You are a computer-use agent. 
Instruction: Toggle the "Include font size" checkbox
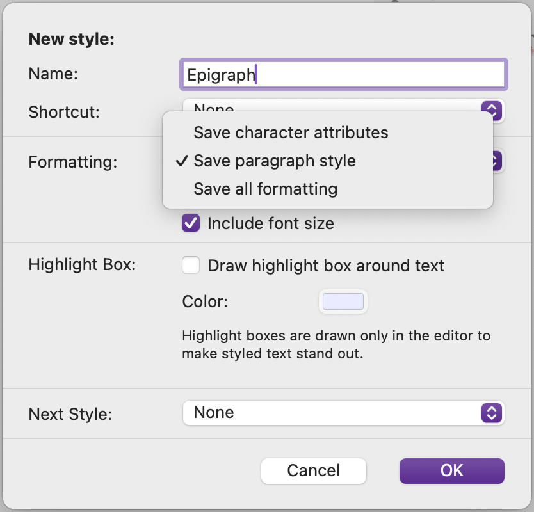(191, 223)
